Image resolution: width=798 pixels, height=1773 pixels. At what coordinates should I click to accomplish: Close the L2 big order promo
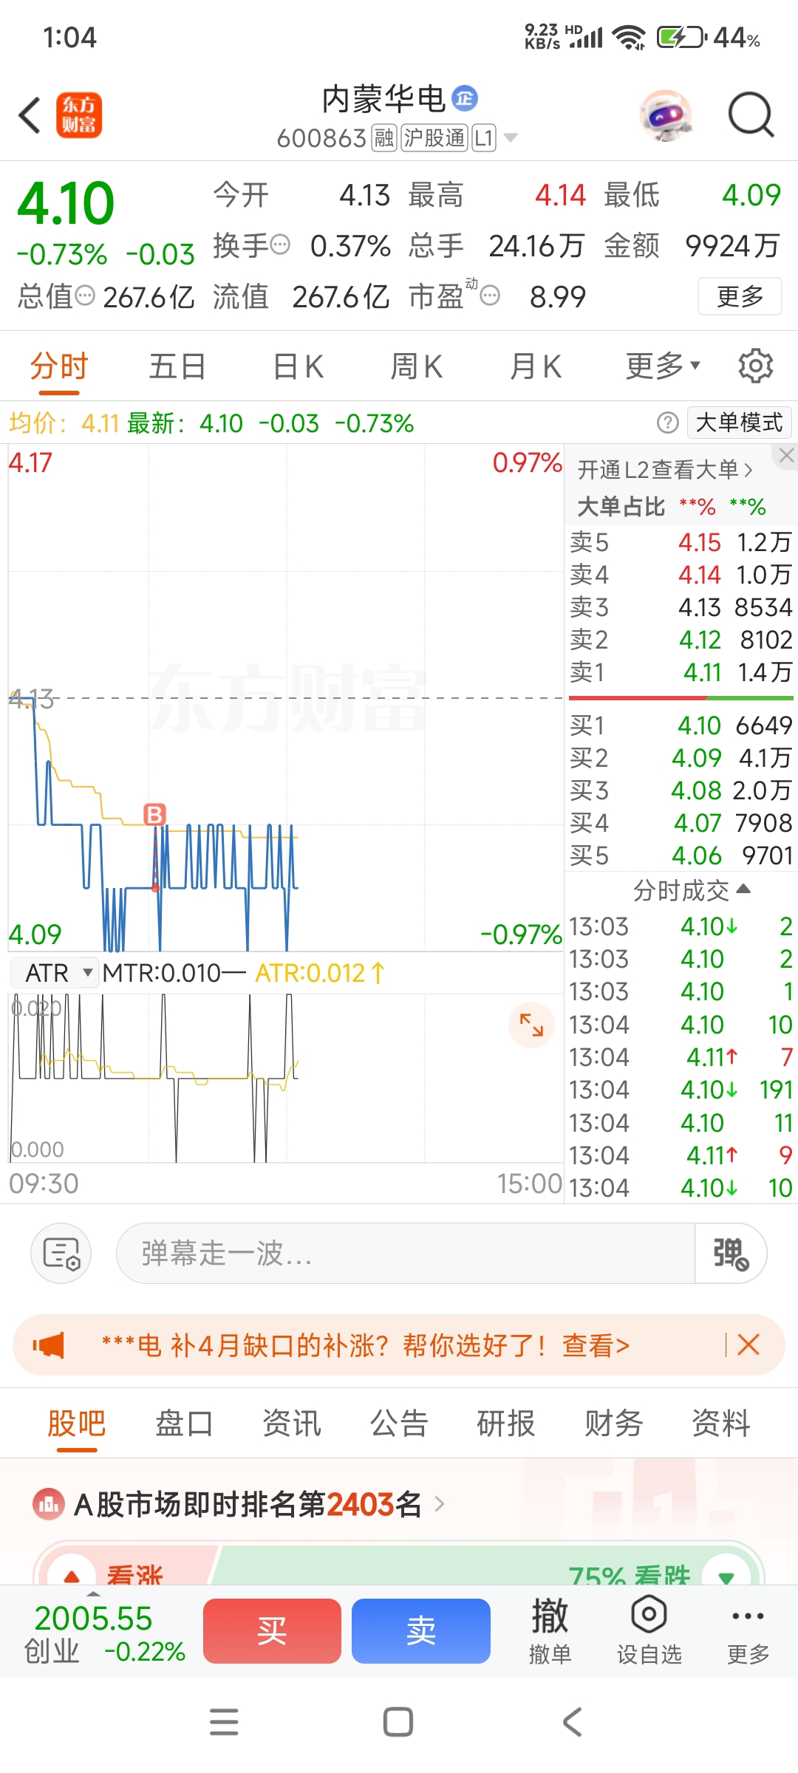tap(787, 456)
